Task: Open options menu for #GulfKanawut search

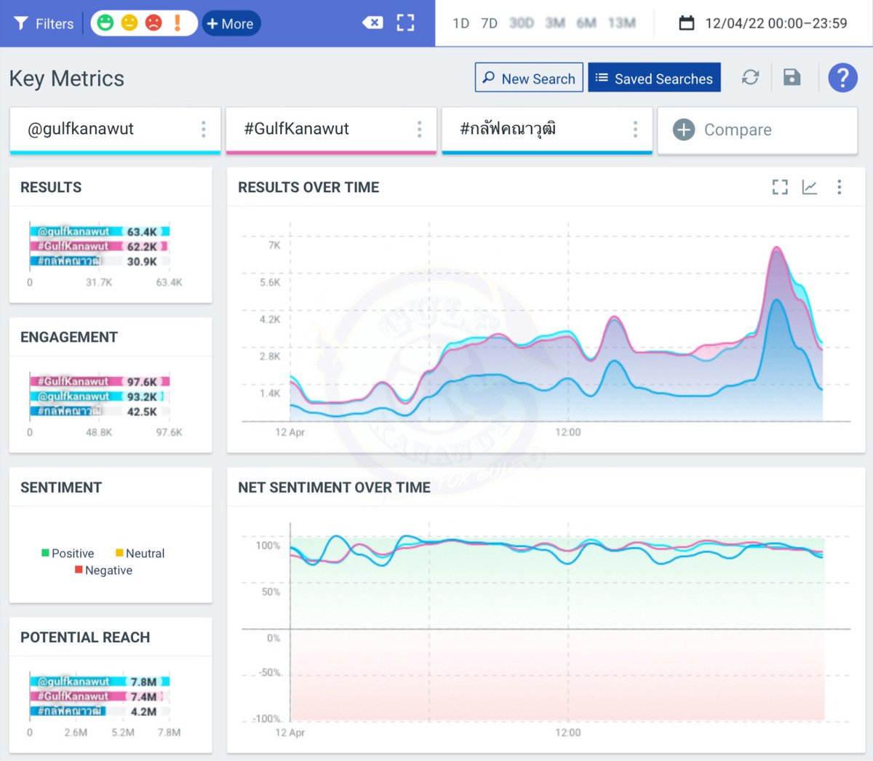Action: tap(420, 130)
